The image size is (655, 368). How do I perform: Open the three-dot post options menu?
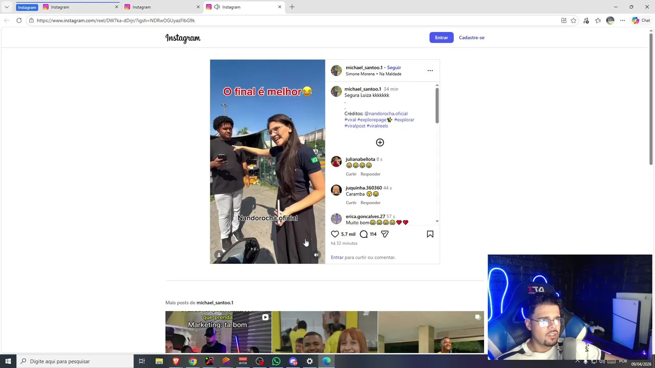(x=430, y=71)
